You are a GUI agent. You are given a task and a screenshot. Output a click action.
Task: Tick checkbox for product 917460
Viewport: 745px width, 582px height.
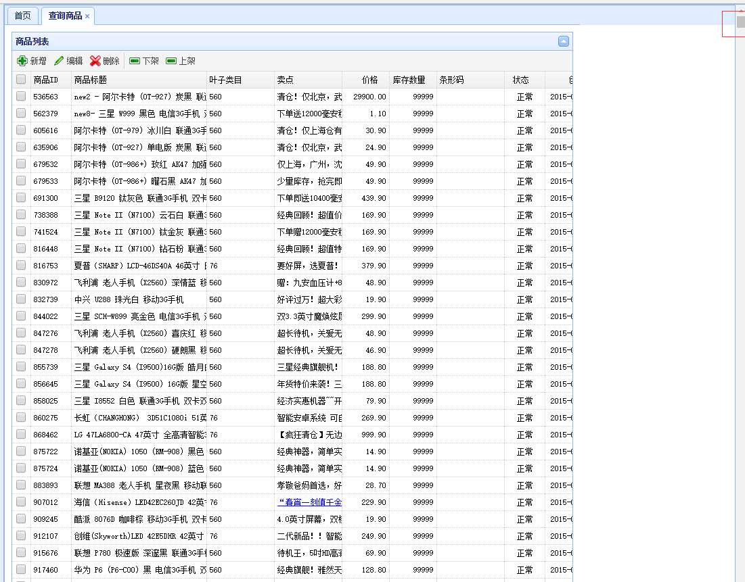[21, 570]
